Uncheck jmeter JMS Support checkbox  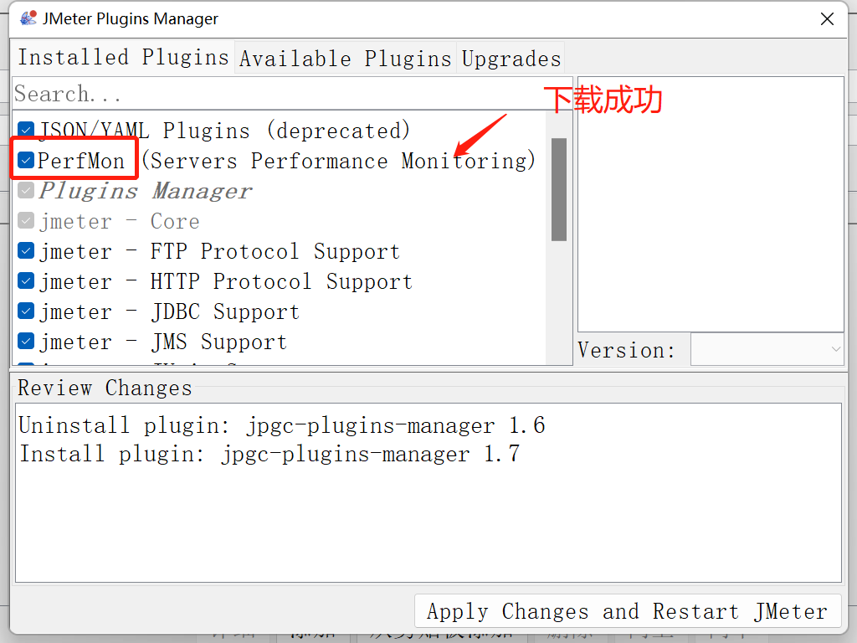(x=26, y=342)
